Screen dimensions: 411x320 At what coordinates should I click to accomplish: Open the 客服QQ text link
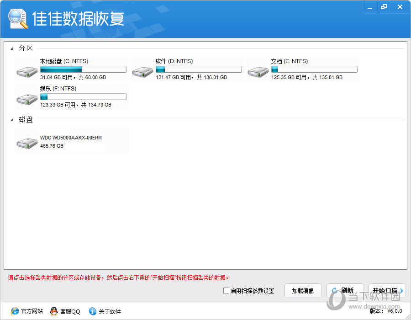71,311
